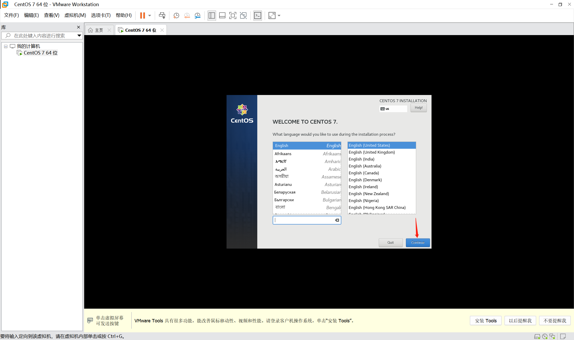
Task: Take a snapshot of the virtual machine
Action: click(176, 16)
